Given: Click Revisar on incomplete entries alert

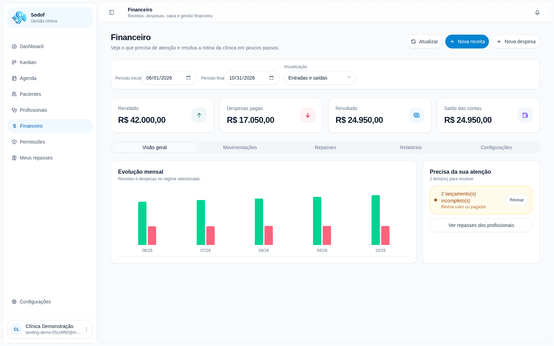Looking at the screenshot, I should (x=517, y=200).
